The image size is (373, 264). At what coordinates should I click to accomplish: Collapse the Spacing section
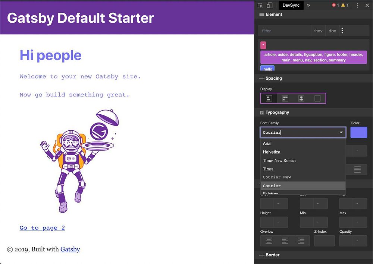point(314,78)
